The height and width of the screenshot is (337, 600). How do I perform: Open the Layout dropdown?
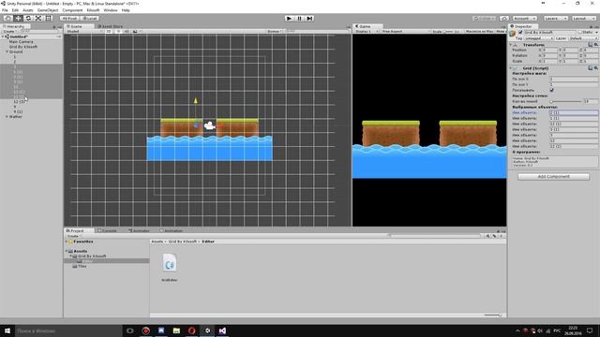[x=583, y=19]
